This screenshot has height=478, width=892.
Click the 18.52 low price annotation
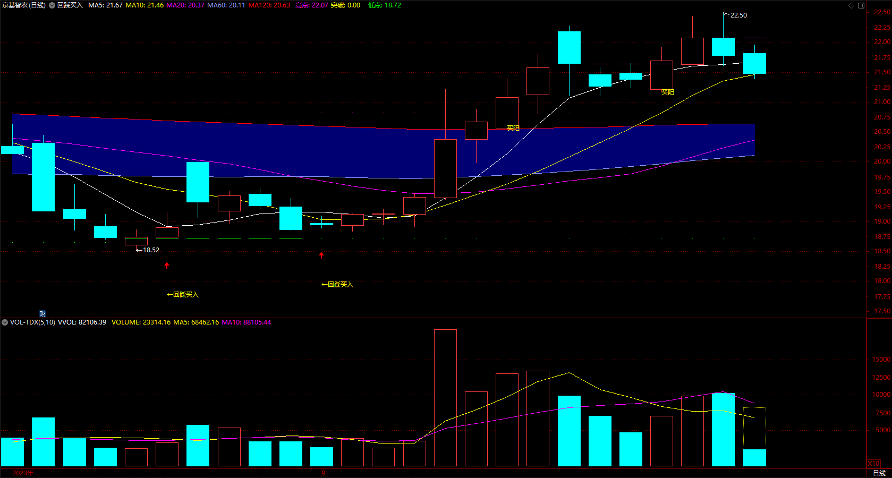click(x=151, y=250)
